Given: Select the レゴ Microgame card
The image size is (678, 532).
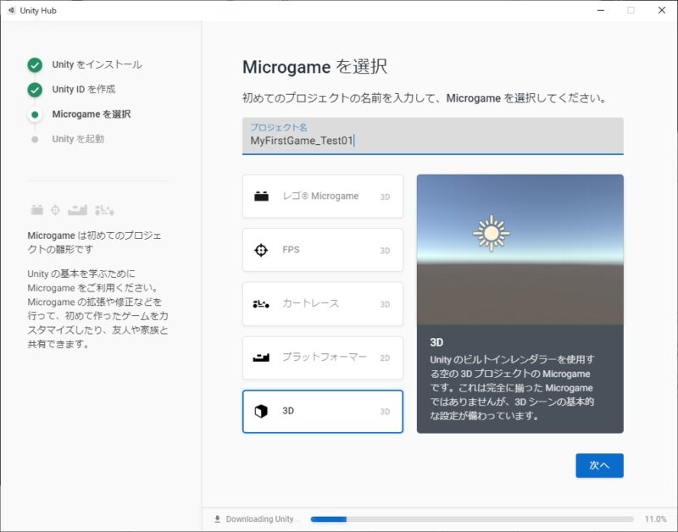Looking at the screenshot, I should [x=323, y=197].
